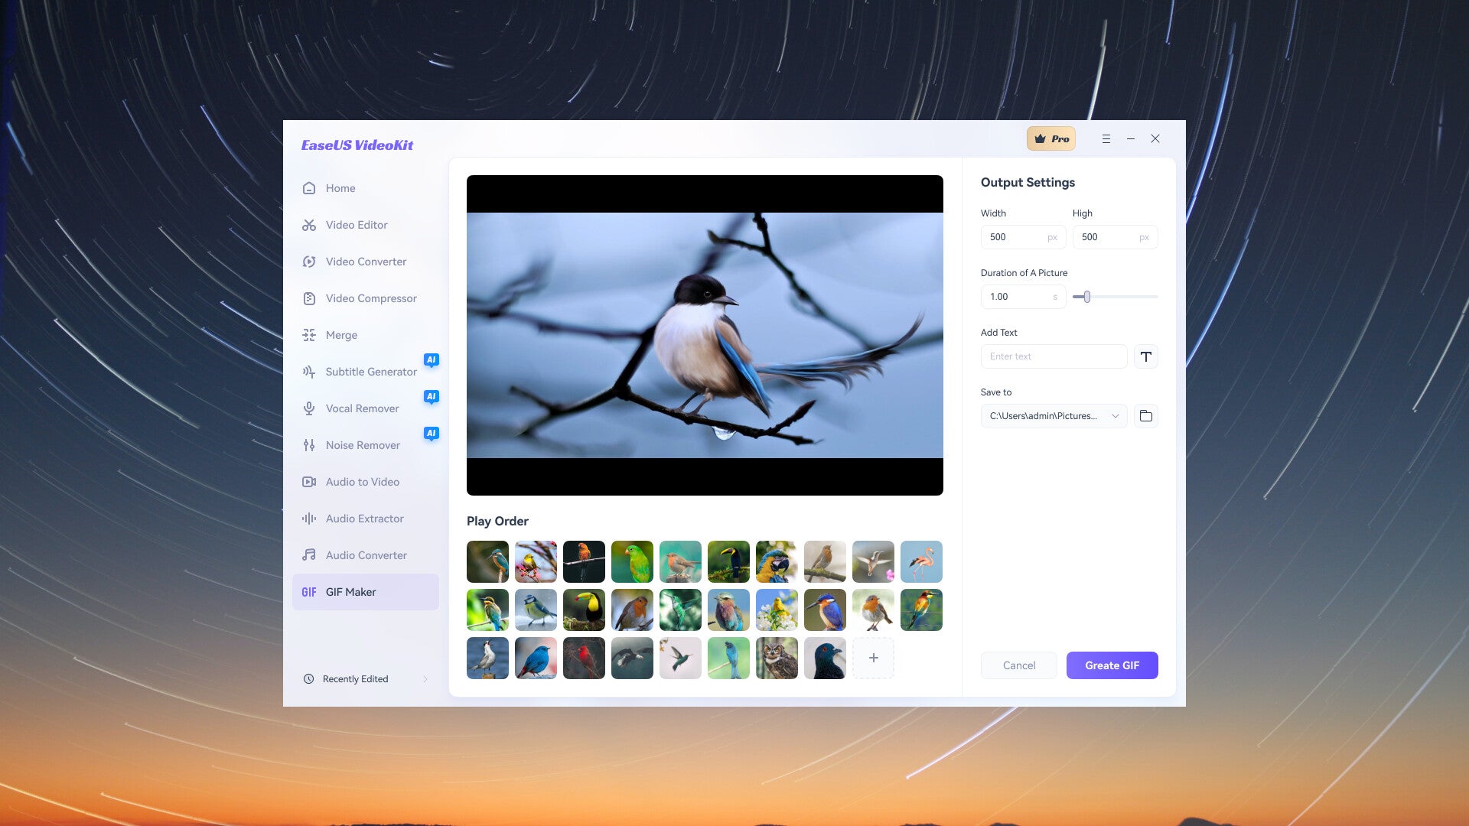Click add more images button

click(x=873, y=658)
